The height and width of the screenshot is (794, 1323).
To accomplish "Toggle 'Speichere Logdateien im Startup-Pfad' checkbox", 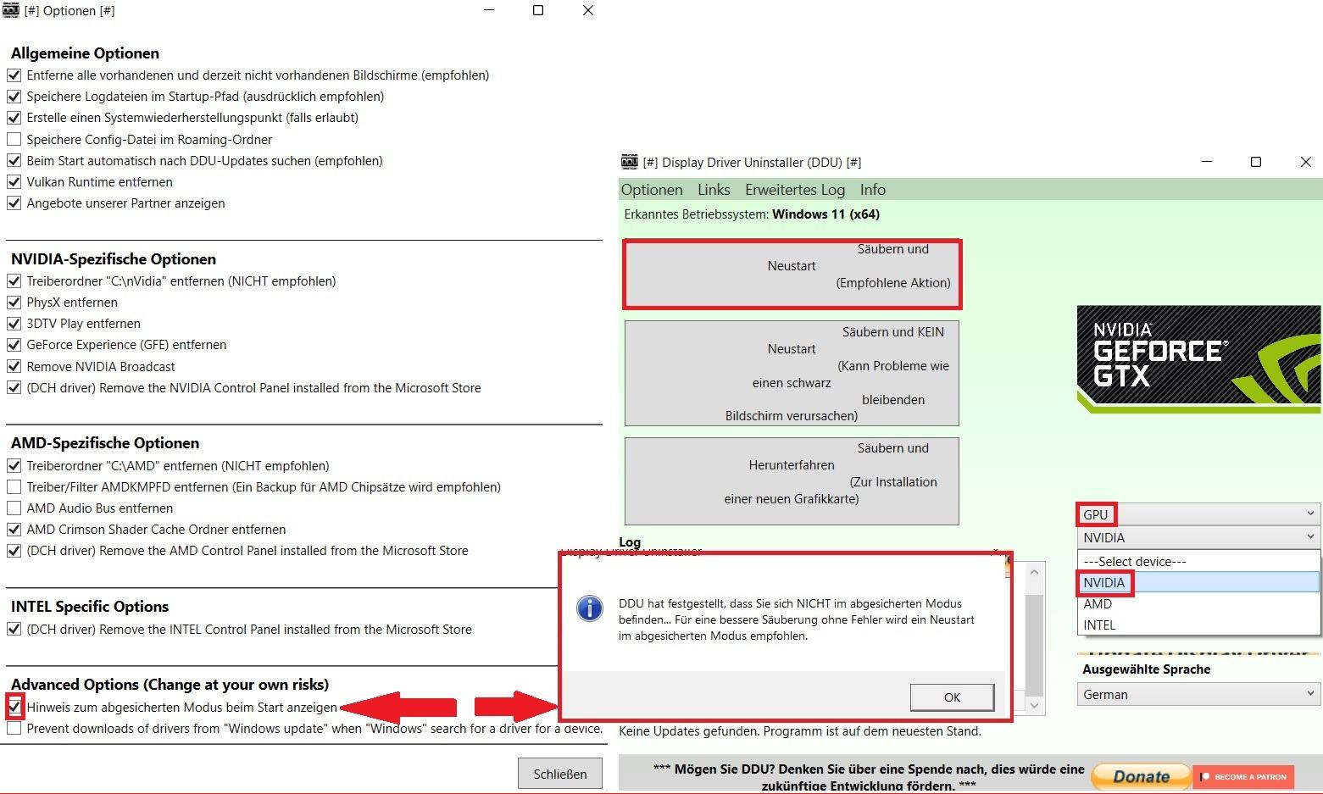I will pos(14,97).
